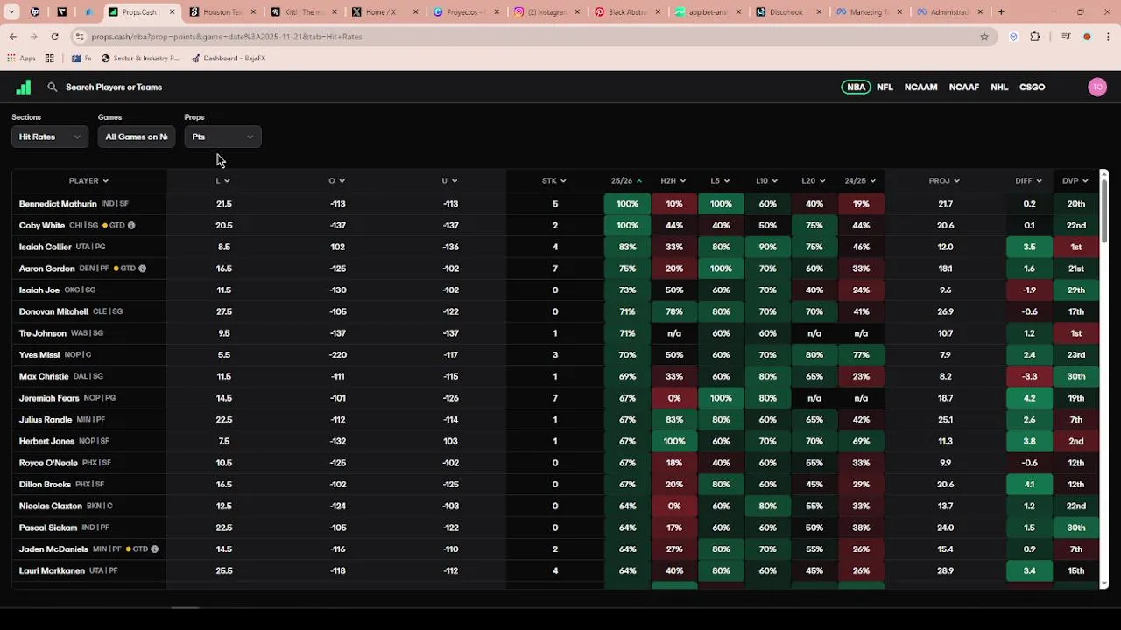Switch to the NFL league tab

tap(885, 87)
